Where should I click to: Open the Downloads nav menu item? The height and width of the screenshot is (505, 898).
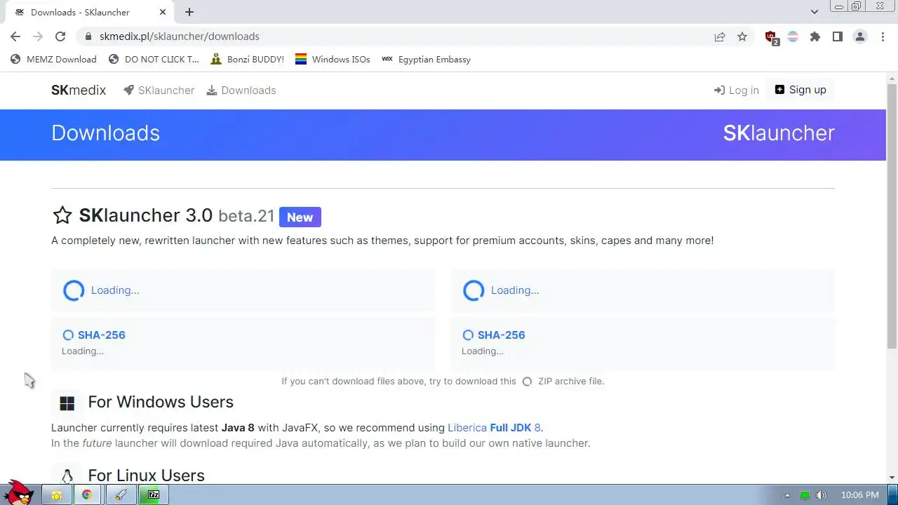(241, 90)
